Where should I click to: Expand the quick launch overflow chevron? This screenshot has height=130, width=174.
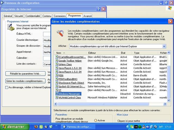(56, 126)
